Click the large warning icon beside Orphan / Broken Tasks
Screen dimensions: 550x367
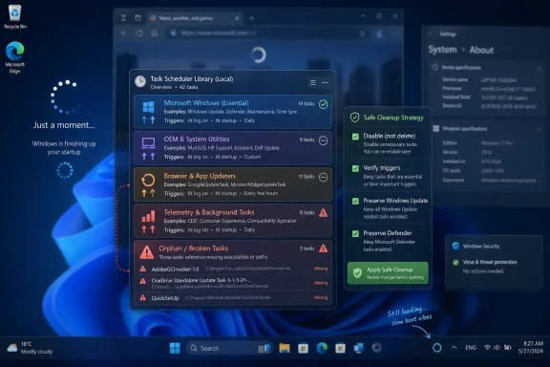click(147, 251)
